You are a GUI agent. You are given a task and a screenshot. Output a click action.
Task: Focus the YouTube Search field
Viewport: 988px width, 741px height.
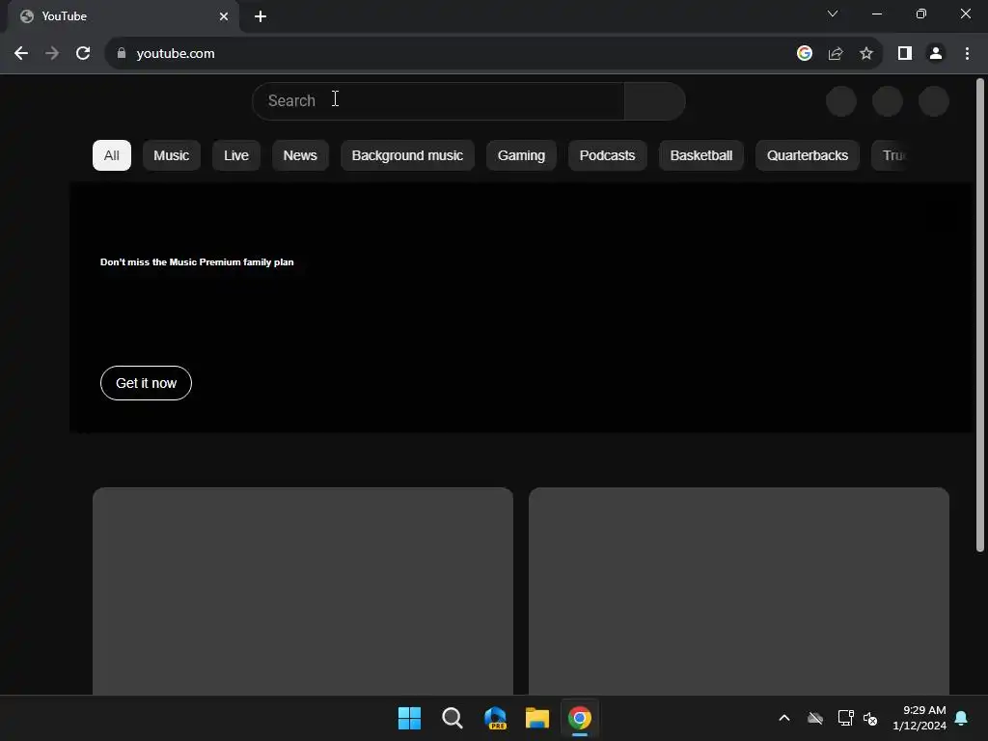coord(439,100)
